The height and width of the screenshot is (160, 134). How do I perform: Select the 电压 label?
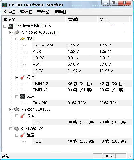(31, 39)
